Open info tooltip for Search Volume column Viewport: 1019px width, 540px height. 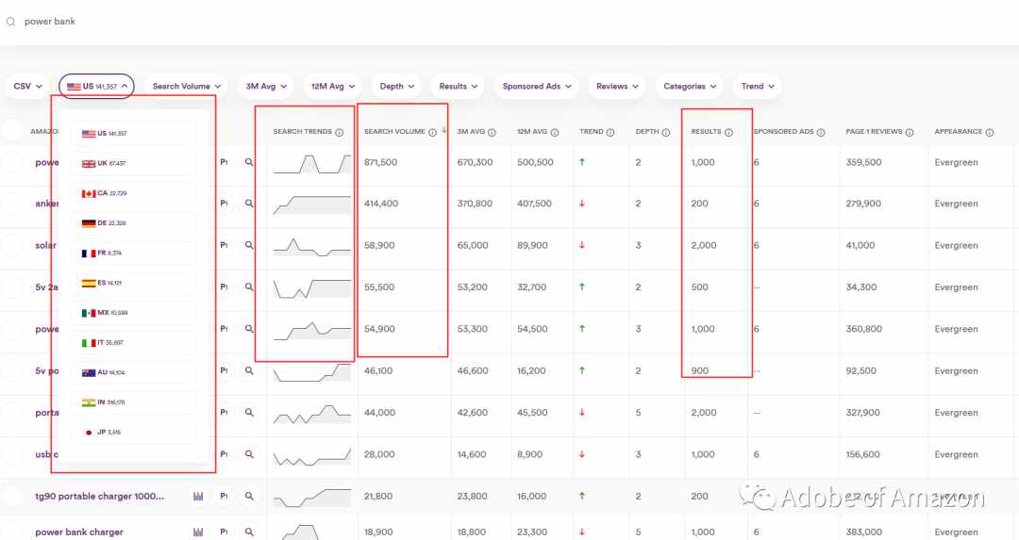tap(432, 132)
